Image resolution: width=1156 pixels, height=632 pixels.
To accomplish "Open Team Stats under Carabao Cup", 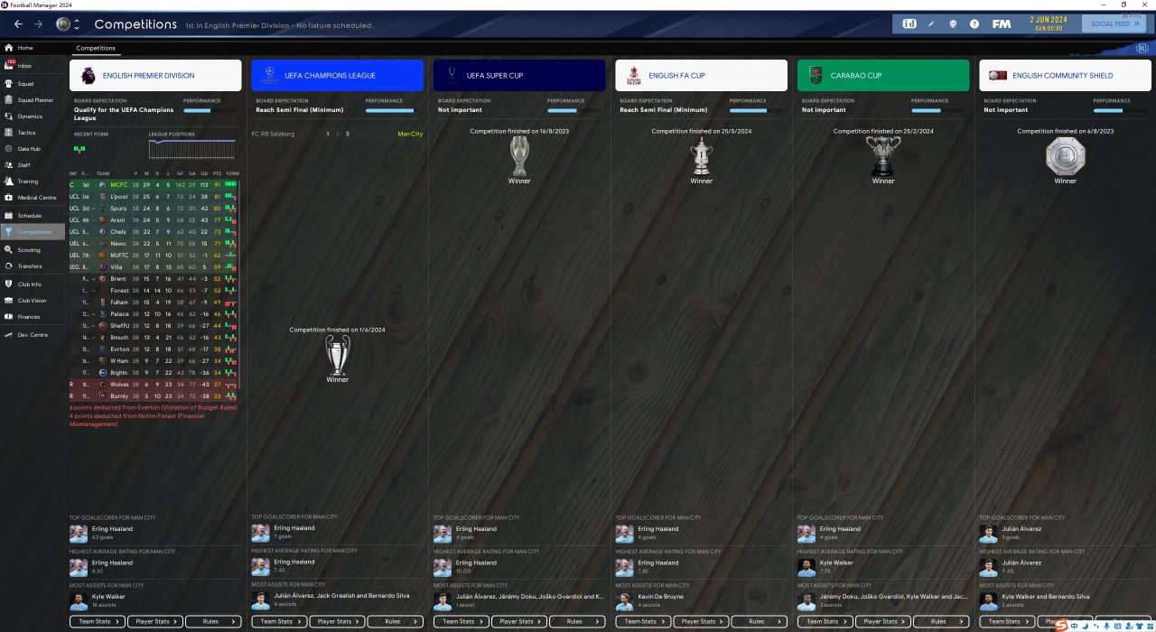I will coord(825,621).
